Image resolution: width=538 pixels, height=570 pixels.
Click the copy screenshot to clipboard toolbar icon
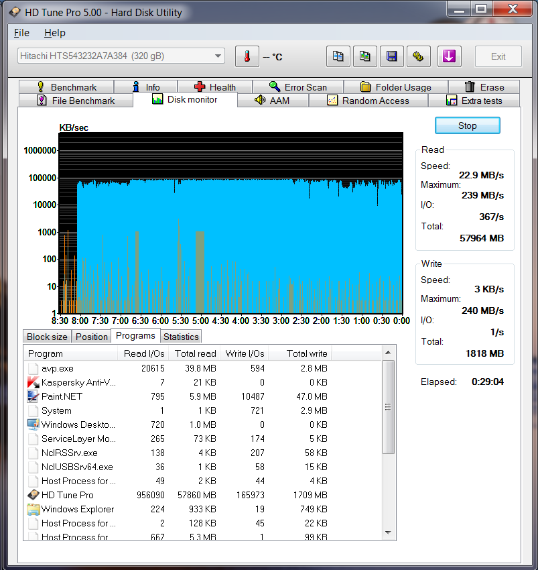[x=364, y=56]
